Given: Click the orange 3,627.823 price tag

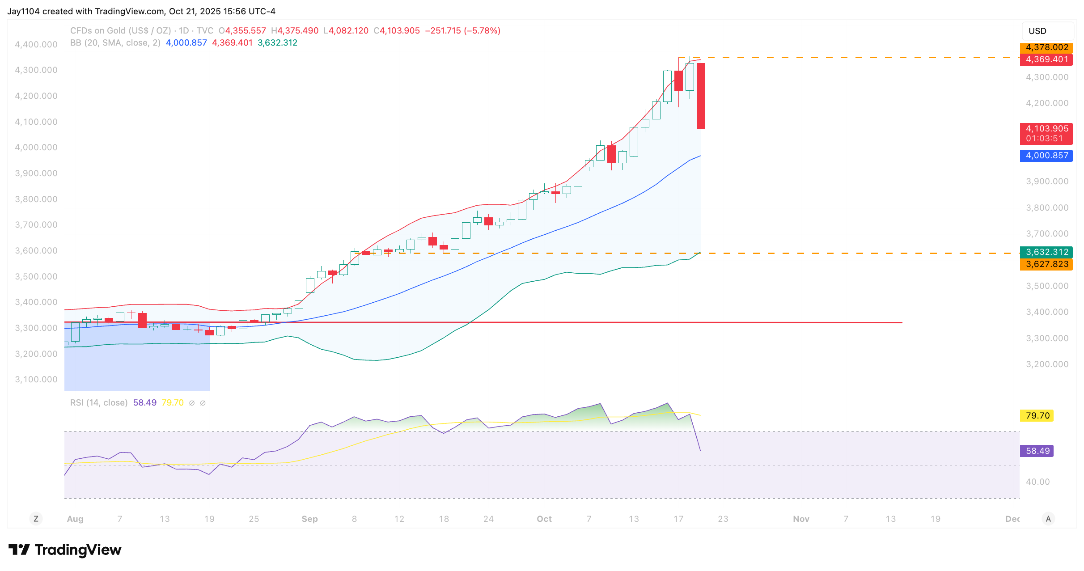Looking at the screenshot, I should (1046, 264).
